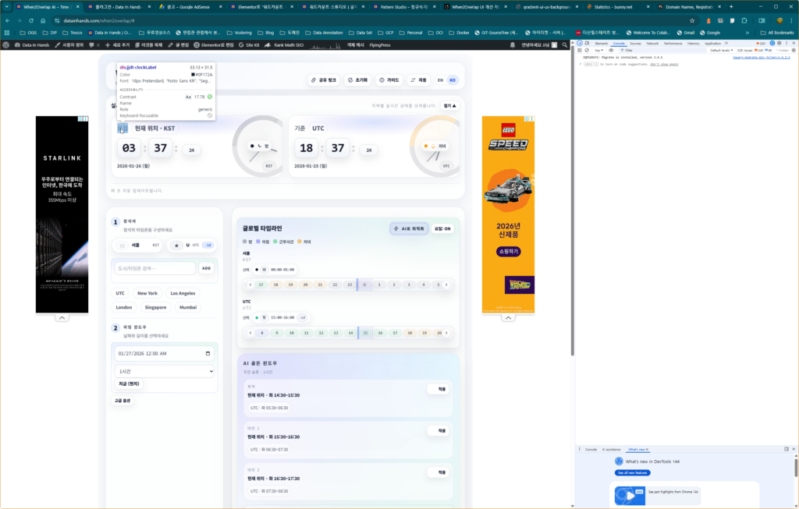
Task: Click the browser reload icon
Action: [31, 20]
